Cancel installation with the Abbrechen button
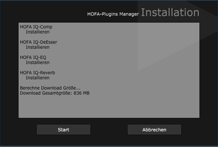Image resolution: width=218 pixels, height=147 pixels. pyautogui.click(x=154, y=130)
